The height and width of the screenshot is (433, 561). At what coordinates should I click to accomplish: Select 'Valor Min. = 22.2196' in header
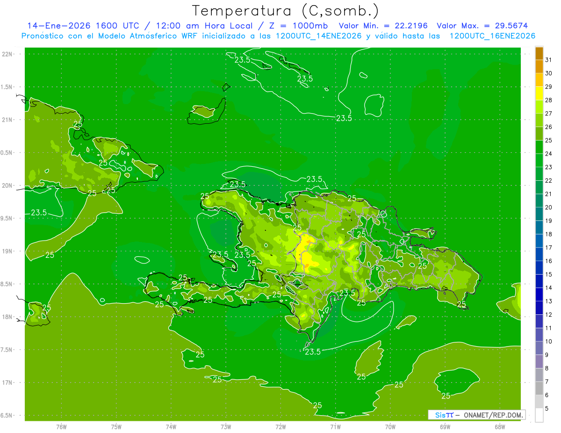coord(383,26)
